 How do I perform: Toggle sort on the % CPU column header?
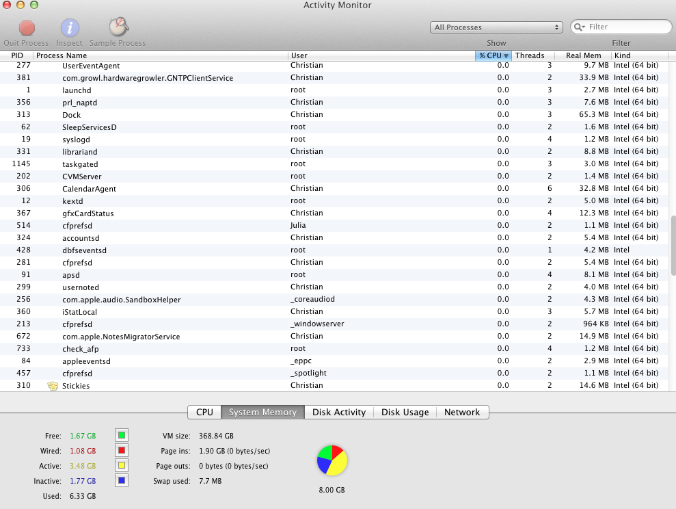494,55
